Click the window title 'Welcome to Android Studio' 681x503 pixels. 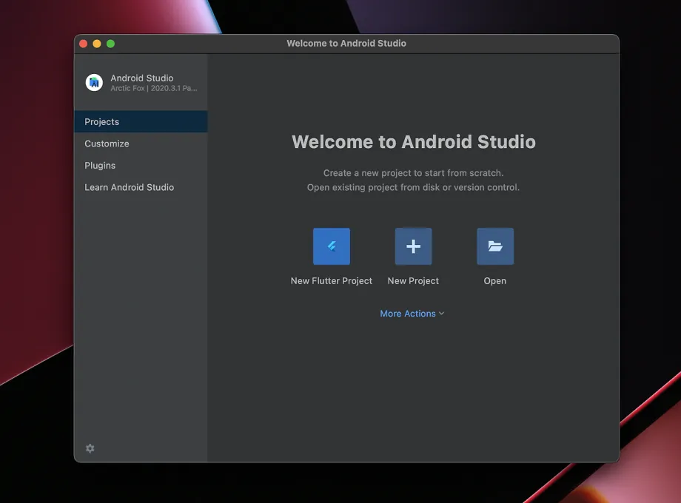tap(346, 44)
